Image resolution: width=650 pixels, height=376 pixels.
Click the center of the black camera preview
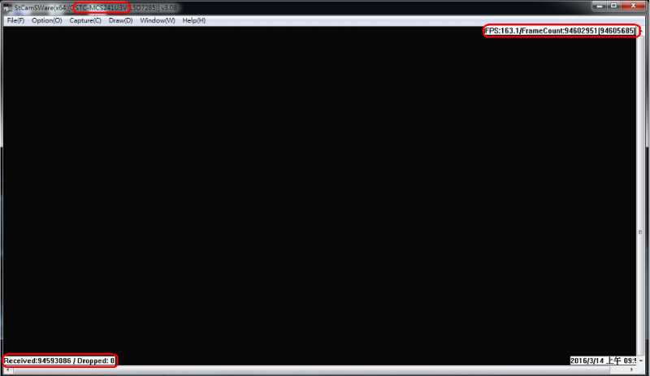[x=319, y=195]
